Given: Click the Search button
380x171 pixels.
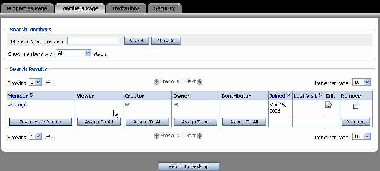Looking at the screenshot, I should tap(137, 41).
